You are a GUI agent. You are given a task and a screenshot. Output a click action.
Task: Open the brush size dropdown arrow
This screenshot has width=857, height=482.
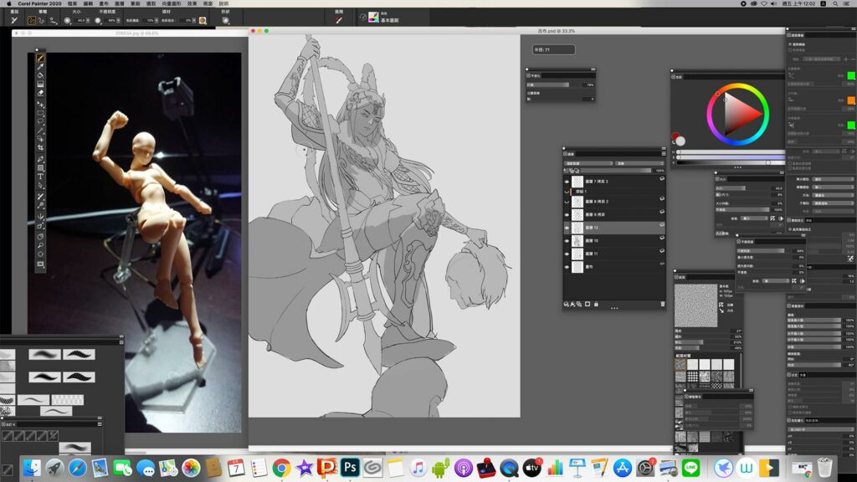click(x=89, y=20)
